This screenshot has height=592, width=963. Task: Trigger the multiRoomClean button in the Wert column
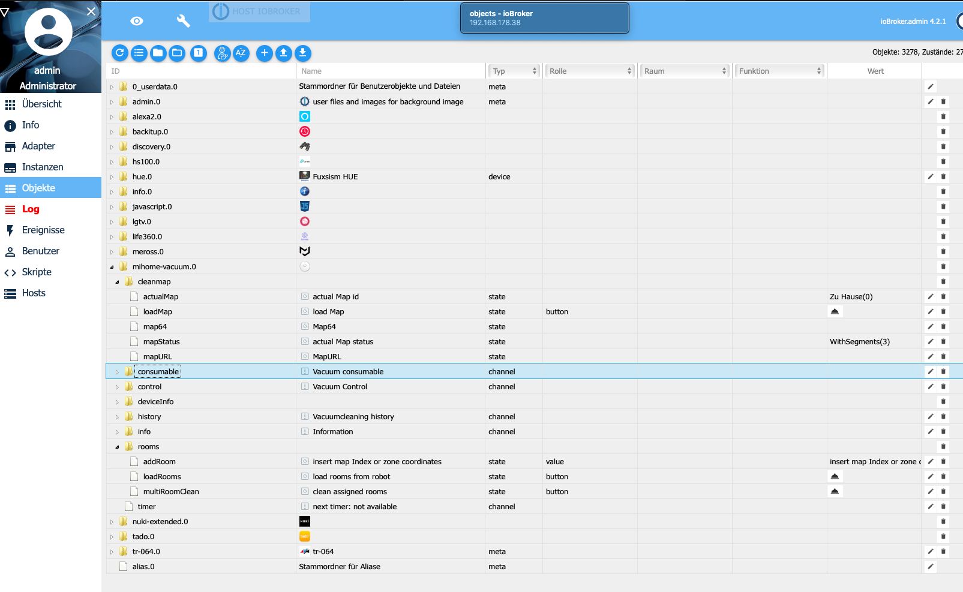(835, 491)
